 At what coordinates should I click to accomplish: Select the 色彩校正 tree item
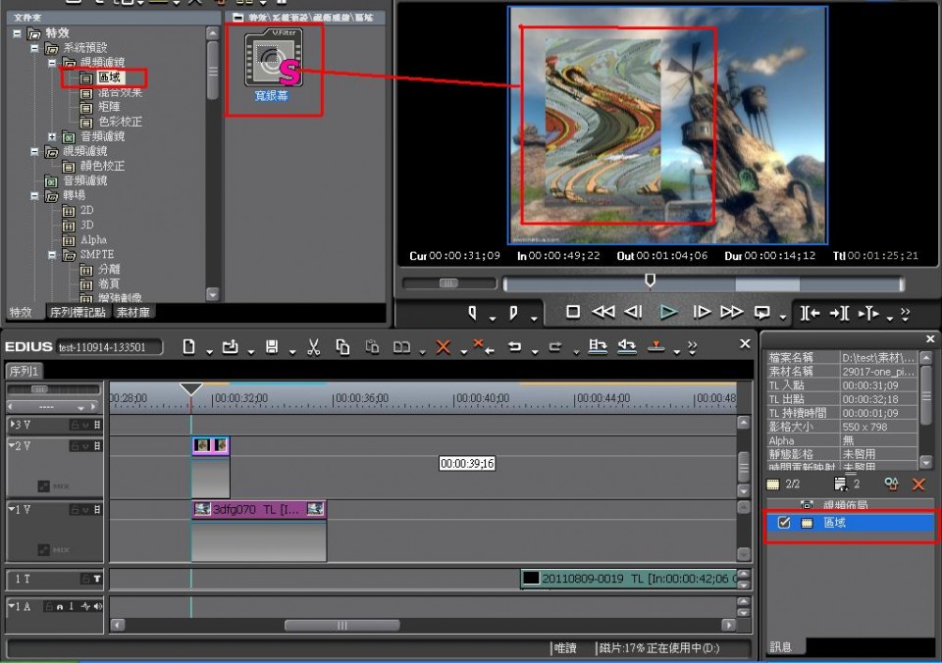[120, 122]
